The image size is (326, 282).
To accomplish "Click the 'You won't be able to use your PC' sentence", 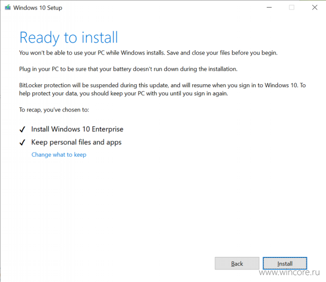I will 148,53.
